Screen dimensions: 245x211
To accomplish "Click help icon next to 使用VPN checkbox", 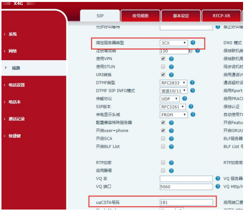I will click(171, 59).
